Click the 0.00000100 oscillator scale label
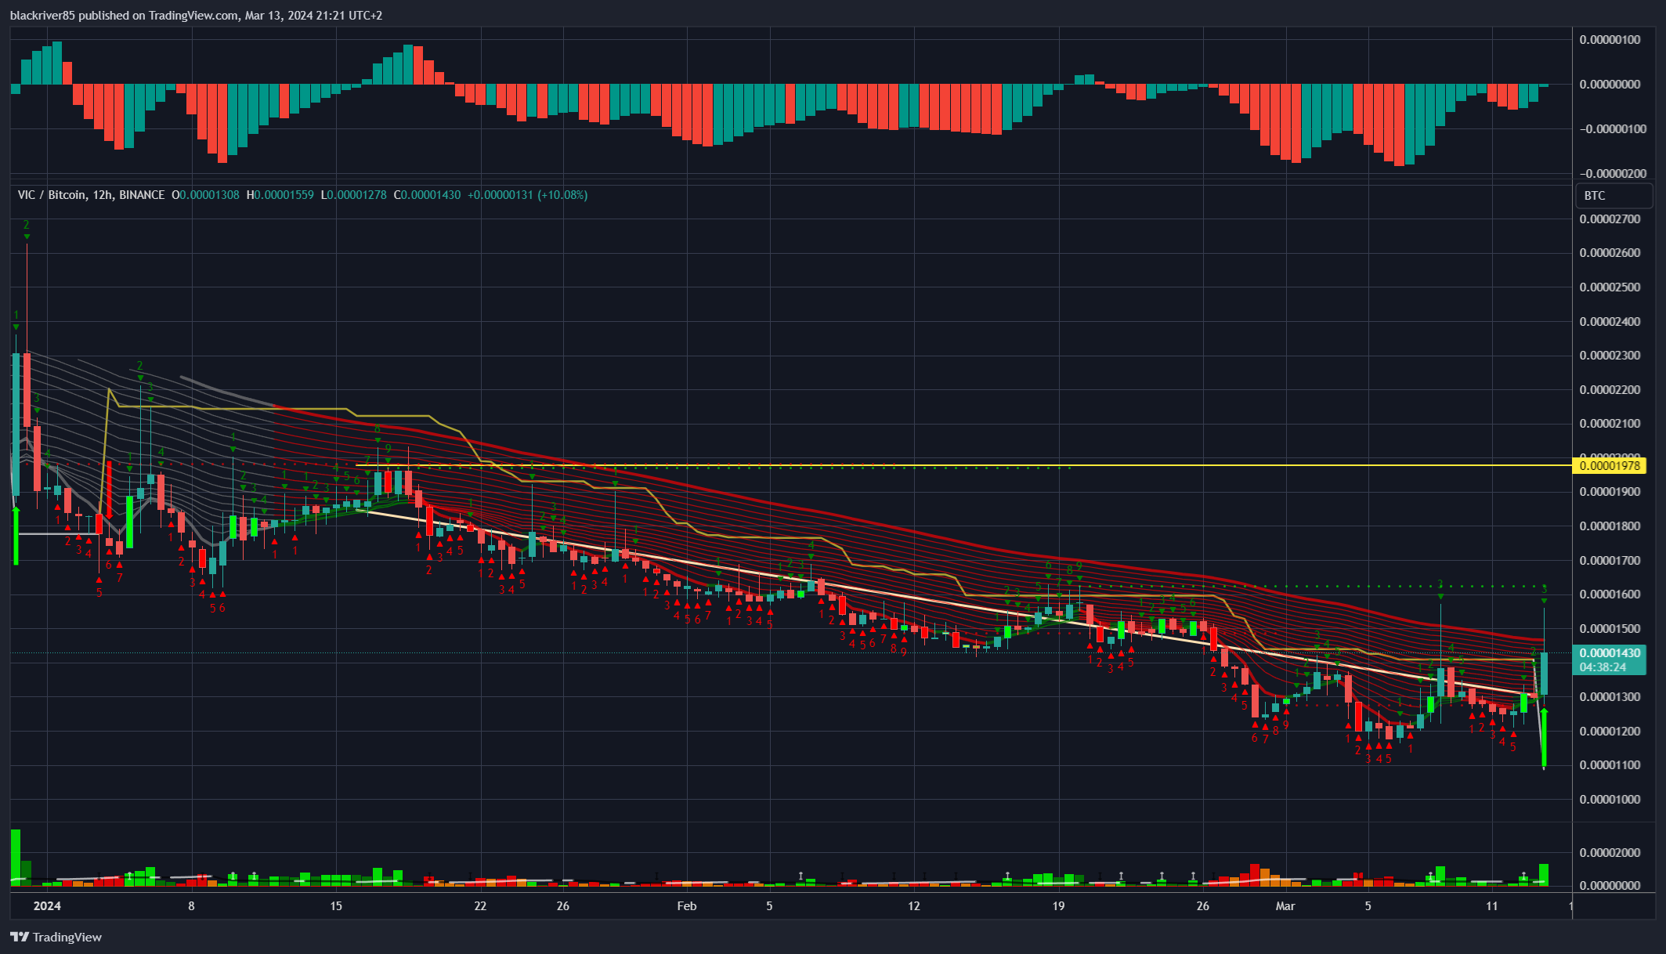The image size is (1666, 954). point(1609,40)
